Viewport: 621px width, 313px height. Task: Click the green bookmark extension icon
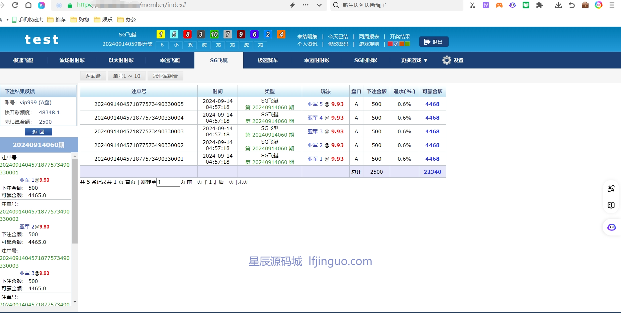pos(526,5)
